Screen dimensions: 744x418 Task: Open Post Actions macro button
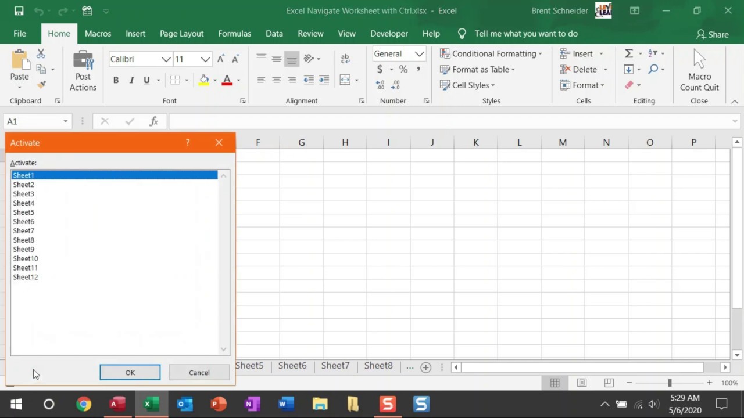point(83,71)
